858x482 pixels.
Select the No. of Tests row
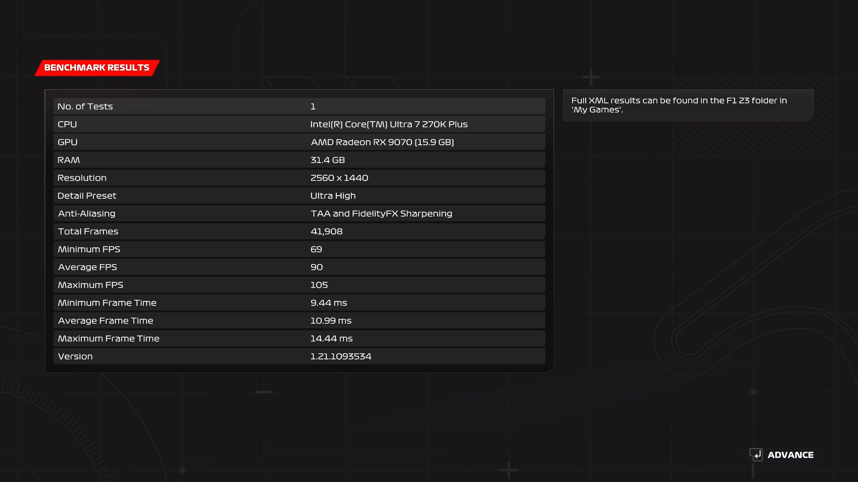click(299, 106)
